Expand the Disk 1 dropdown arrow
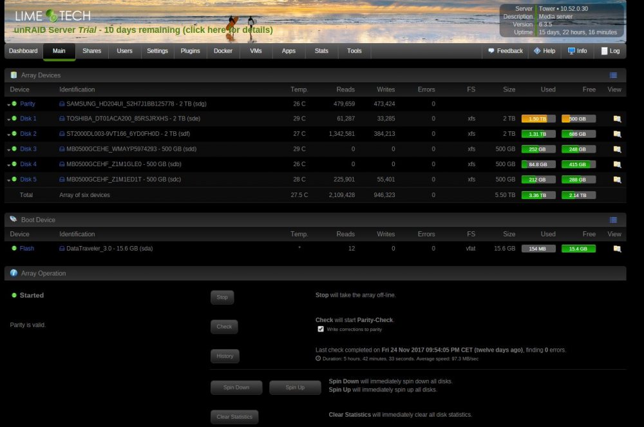The width and height of the screenshot is (644, 427). tap(8, 120)
